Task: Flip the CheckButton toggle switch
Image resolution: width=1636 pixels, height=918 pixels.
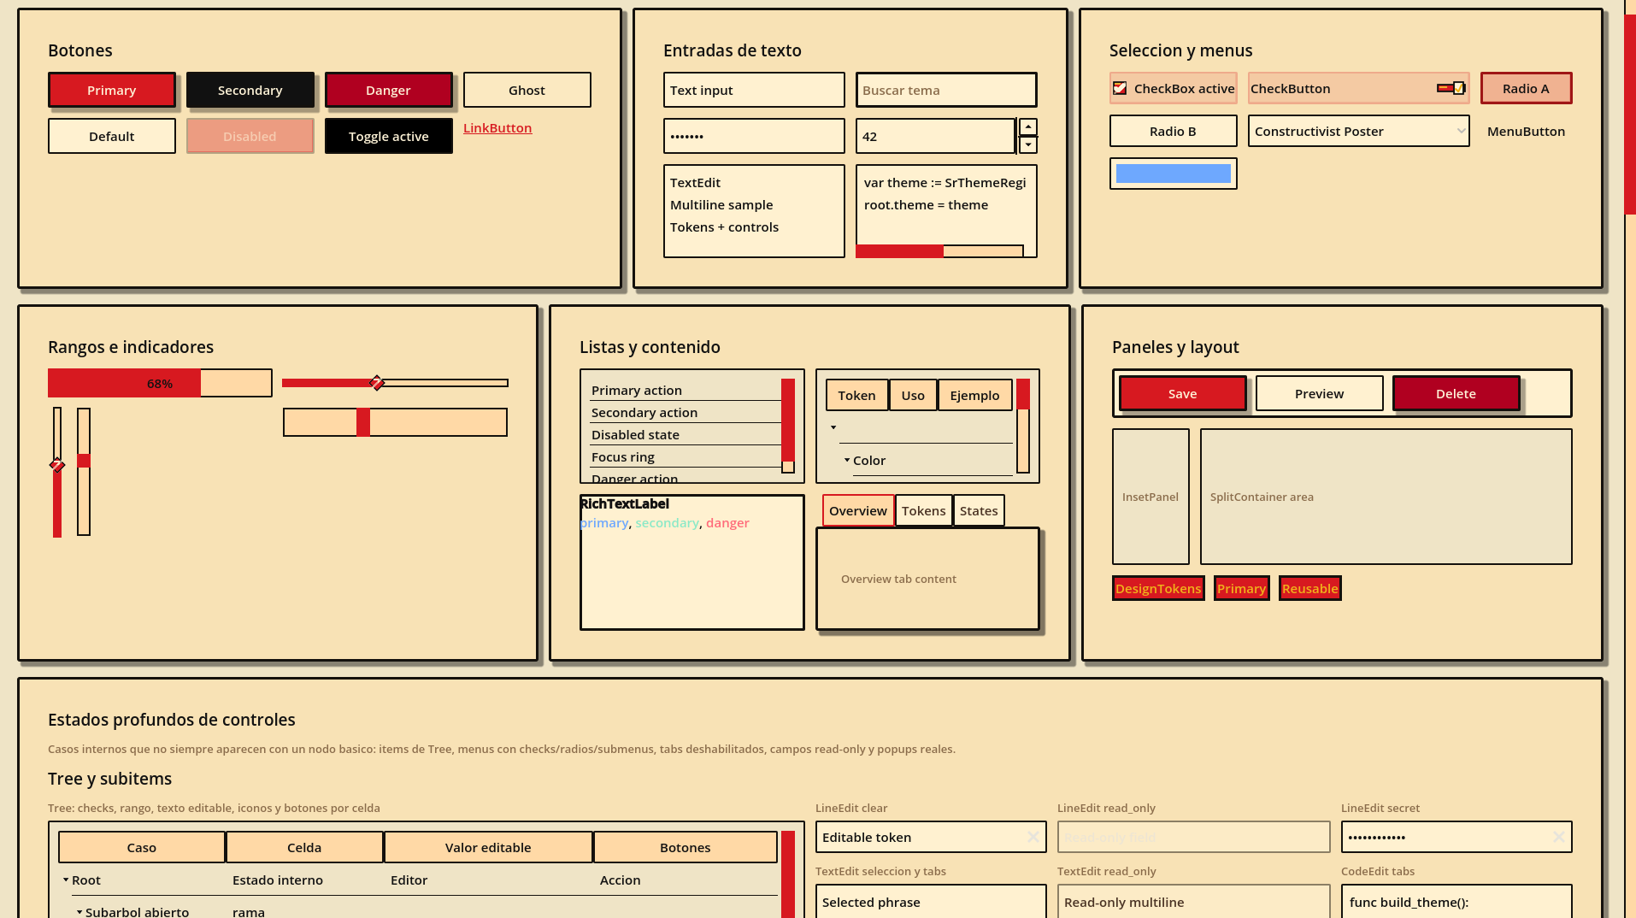Action: point(1451,88)
